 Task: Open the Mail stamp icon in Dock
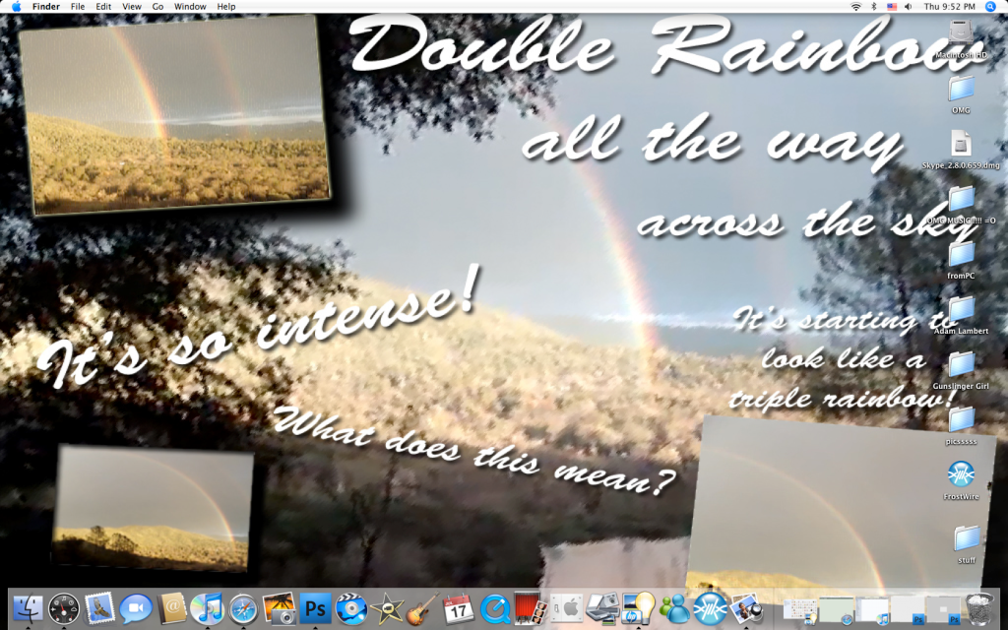(x=99, y=607)
